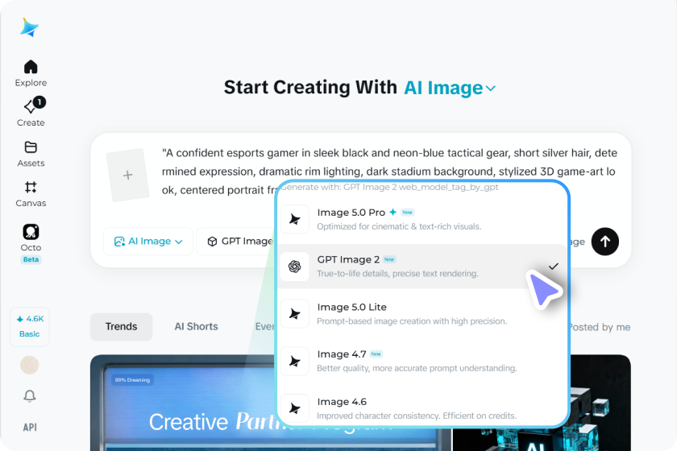Click the GPT Image 2 OpenAI logo icon
Viewport: 677px width, 451px height.
coord(294,267)
